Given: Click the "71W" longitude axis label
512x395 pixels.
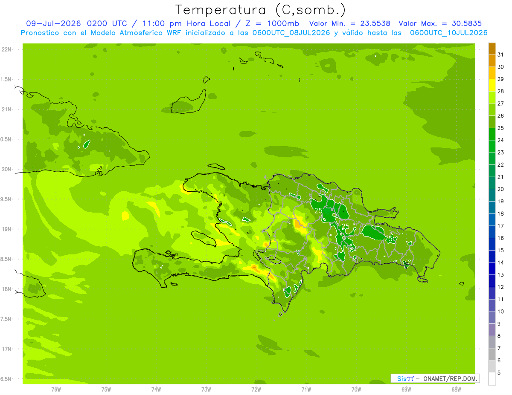Looking at the screenshot, I should [306, 389].
